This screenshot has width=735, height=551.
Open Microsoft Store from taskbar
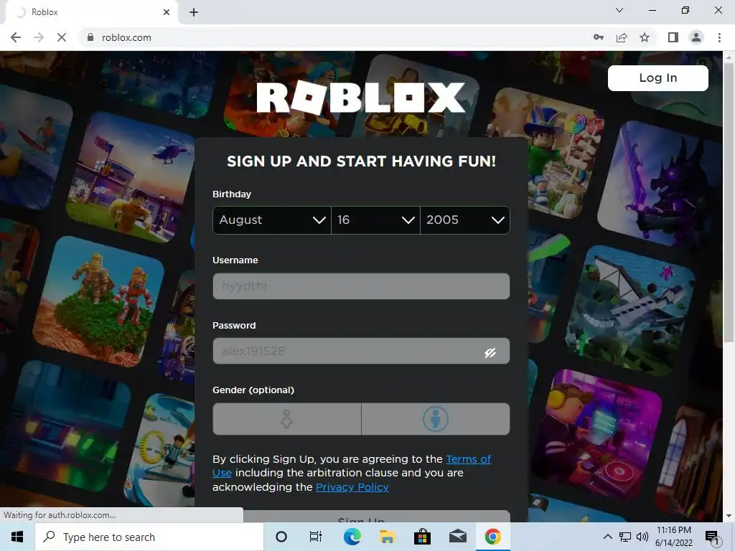click(x=422, y=537)
